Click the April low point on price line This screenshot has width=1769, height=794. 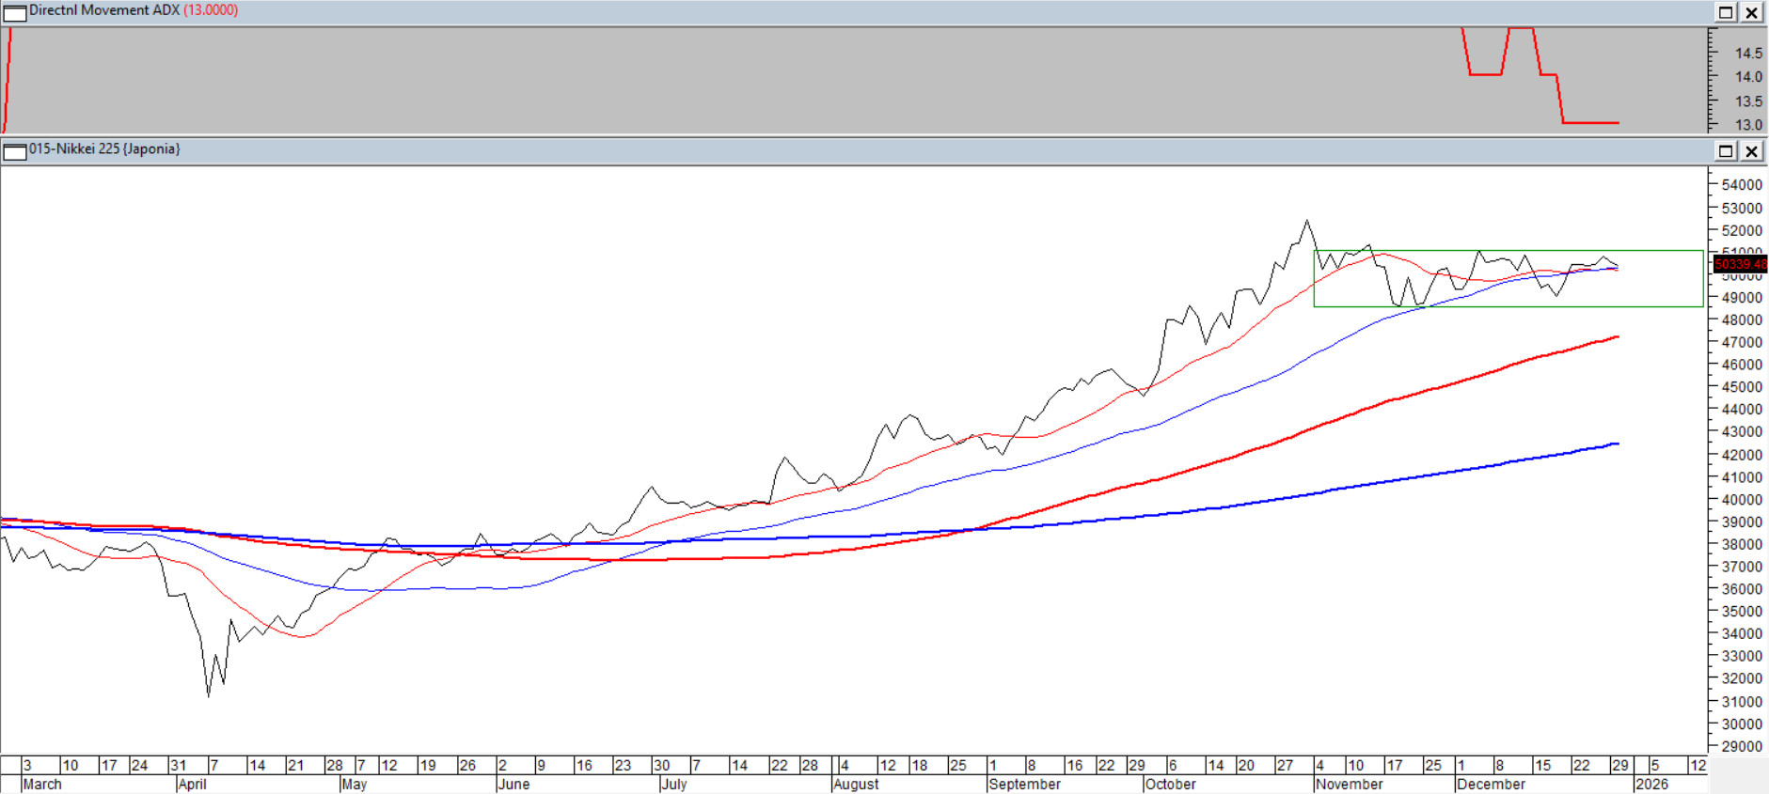pyautogui.click(x=208, y=695)
